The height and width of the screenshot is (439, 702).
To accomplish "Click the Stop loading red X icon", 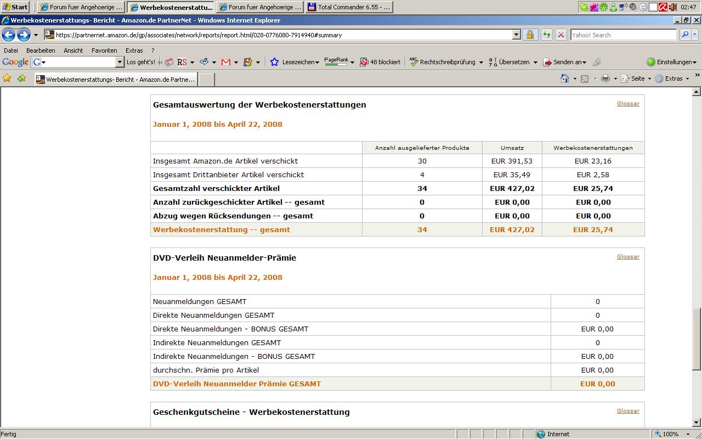I will tap(561, 35).
